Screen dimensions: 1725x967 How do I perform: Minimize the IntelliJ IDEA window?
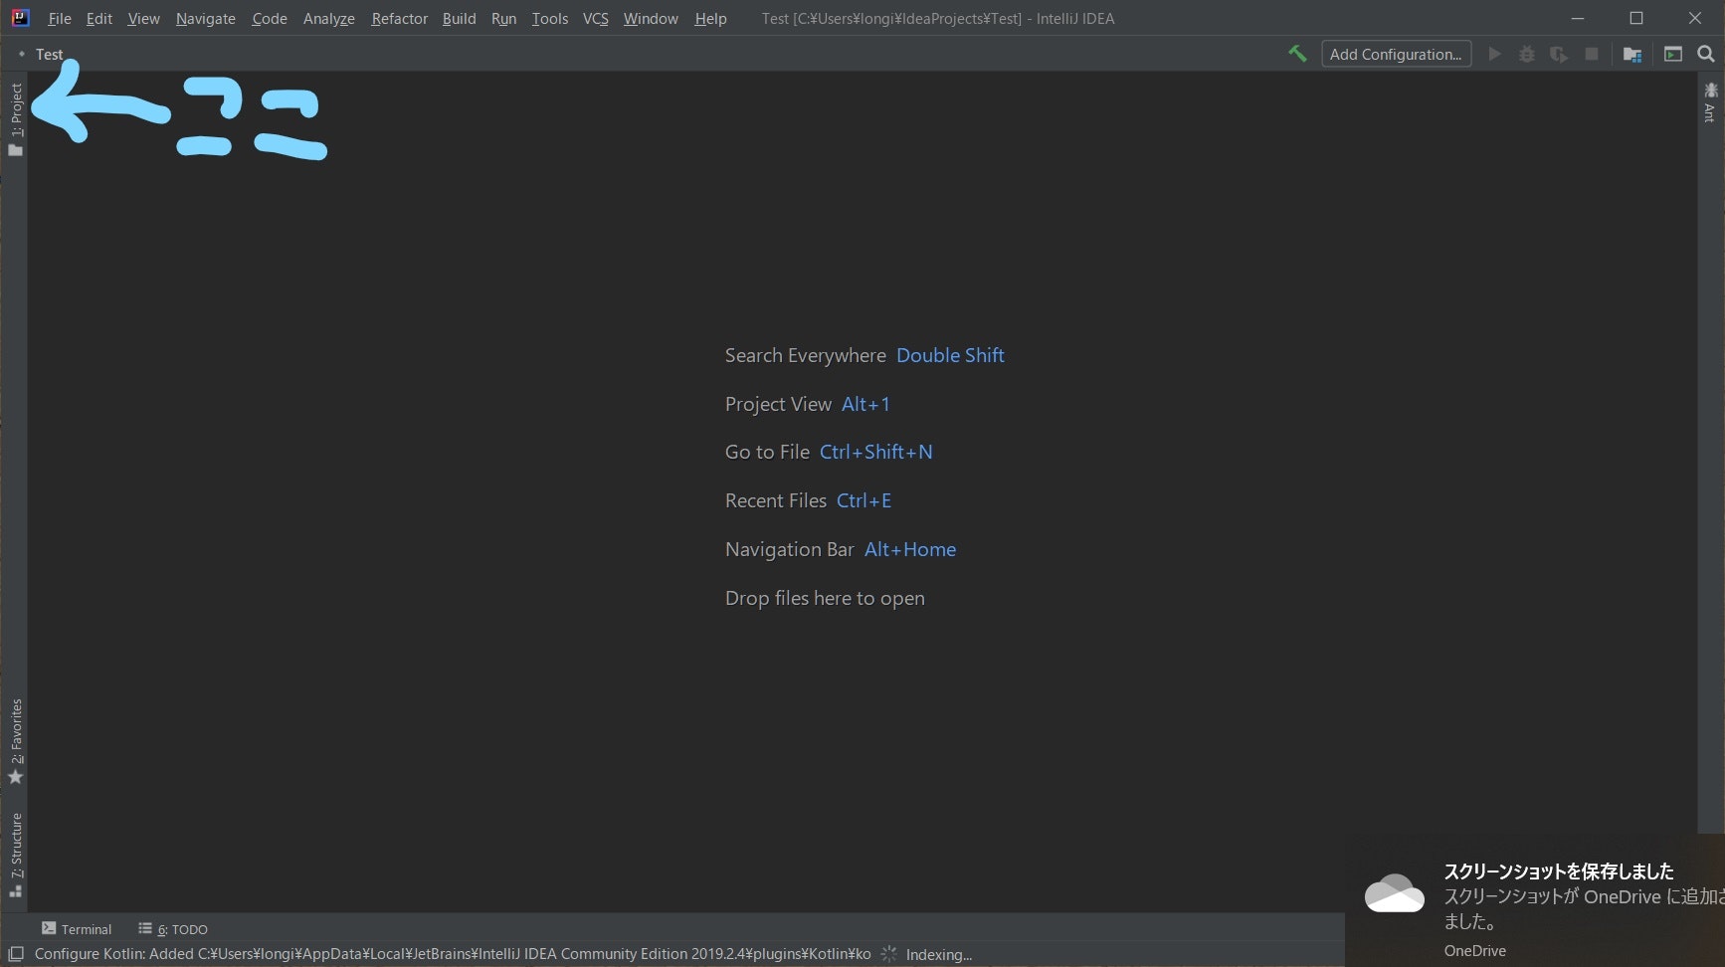pos(1578,18)
